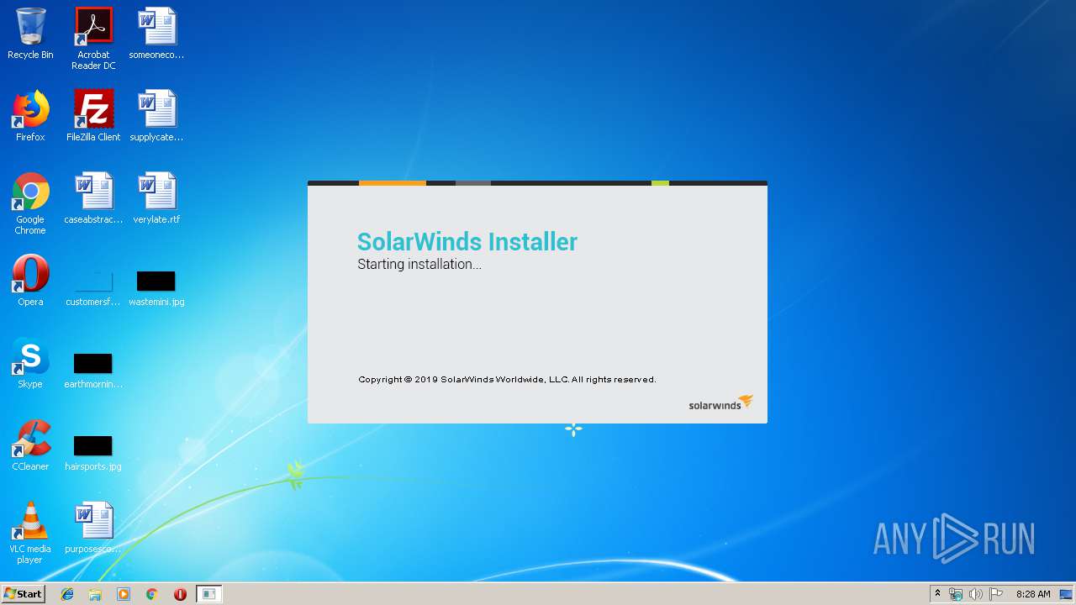Open Skype desktop shortcut
The image size is (1076, 605).
(x=30, y=363)
